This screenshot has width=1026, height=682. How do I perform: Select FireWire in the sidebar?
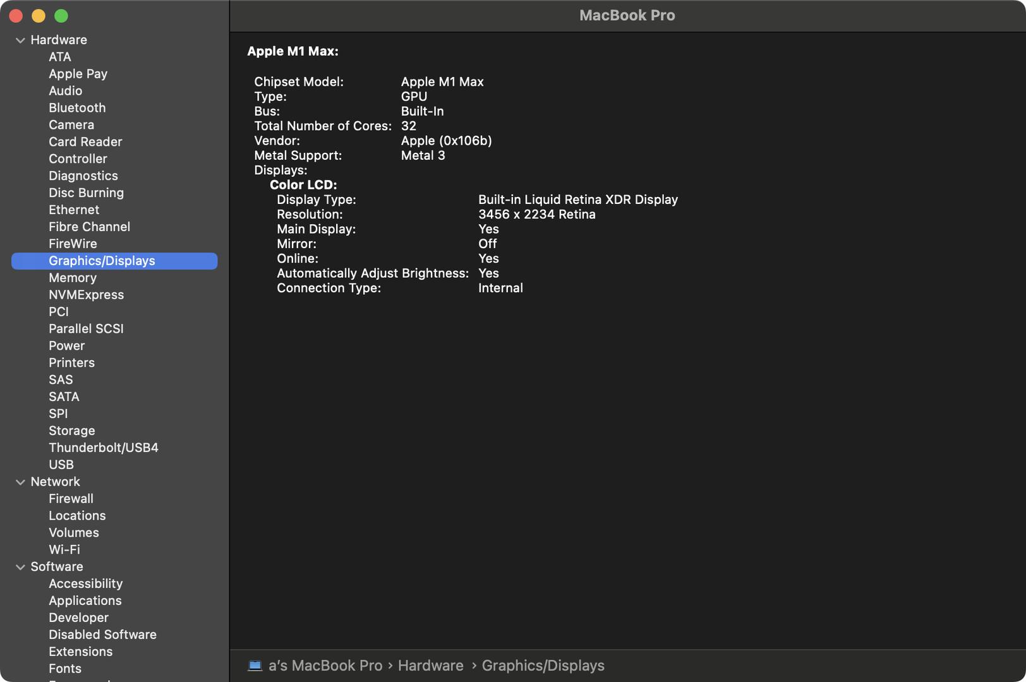pos(73,244)
